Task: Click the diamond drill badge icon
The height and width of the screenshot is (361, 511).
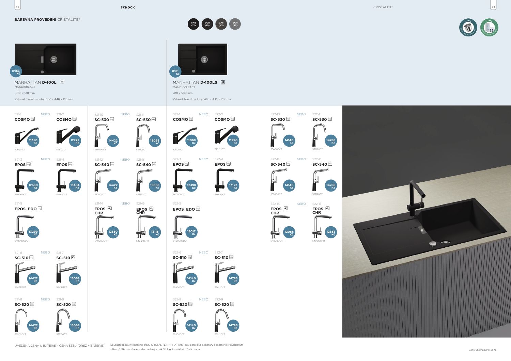Action: coord(468,28)
